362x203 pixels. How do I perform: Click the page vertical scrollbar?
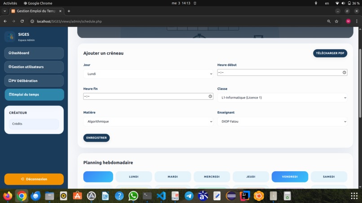(360, 83)
